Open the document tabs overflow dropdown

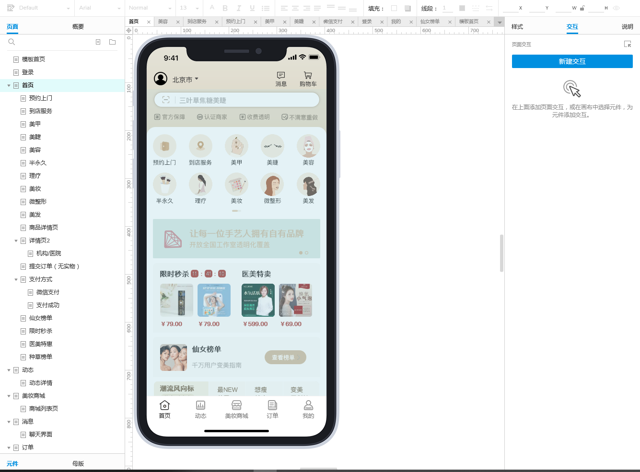[500, 22]
